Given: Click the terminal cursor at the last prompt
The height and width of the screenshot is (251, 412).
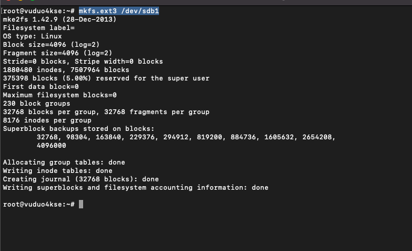Looking at the screenshot, I should pos(81,205).
